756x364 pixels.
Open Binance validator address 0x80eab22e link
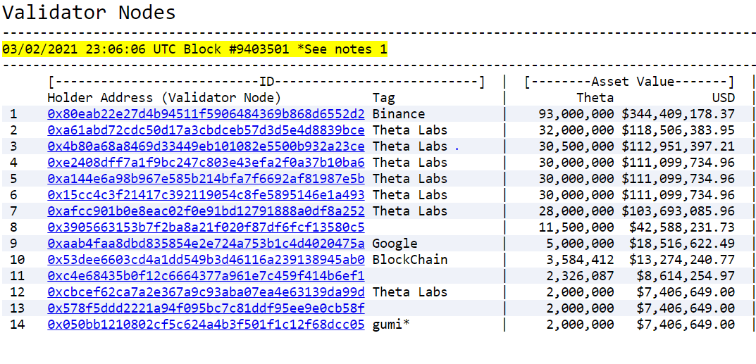pos(206,114)
